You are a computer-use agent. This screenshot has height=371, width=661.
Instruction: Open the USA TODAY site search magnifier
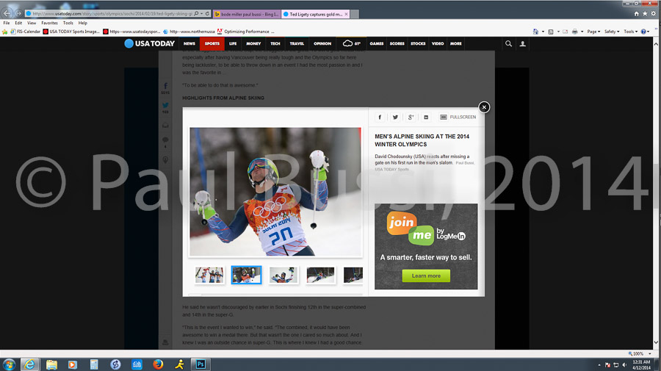point(508,43)
